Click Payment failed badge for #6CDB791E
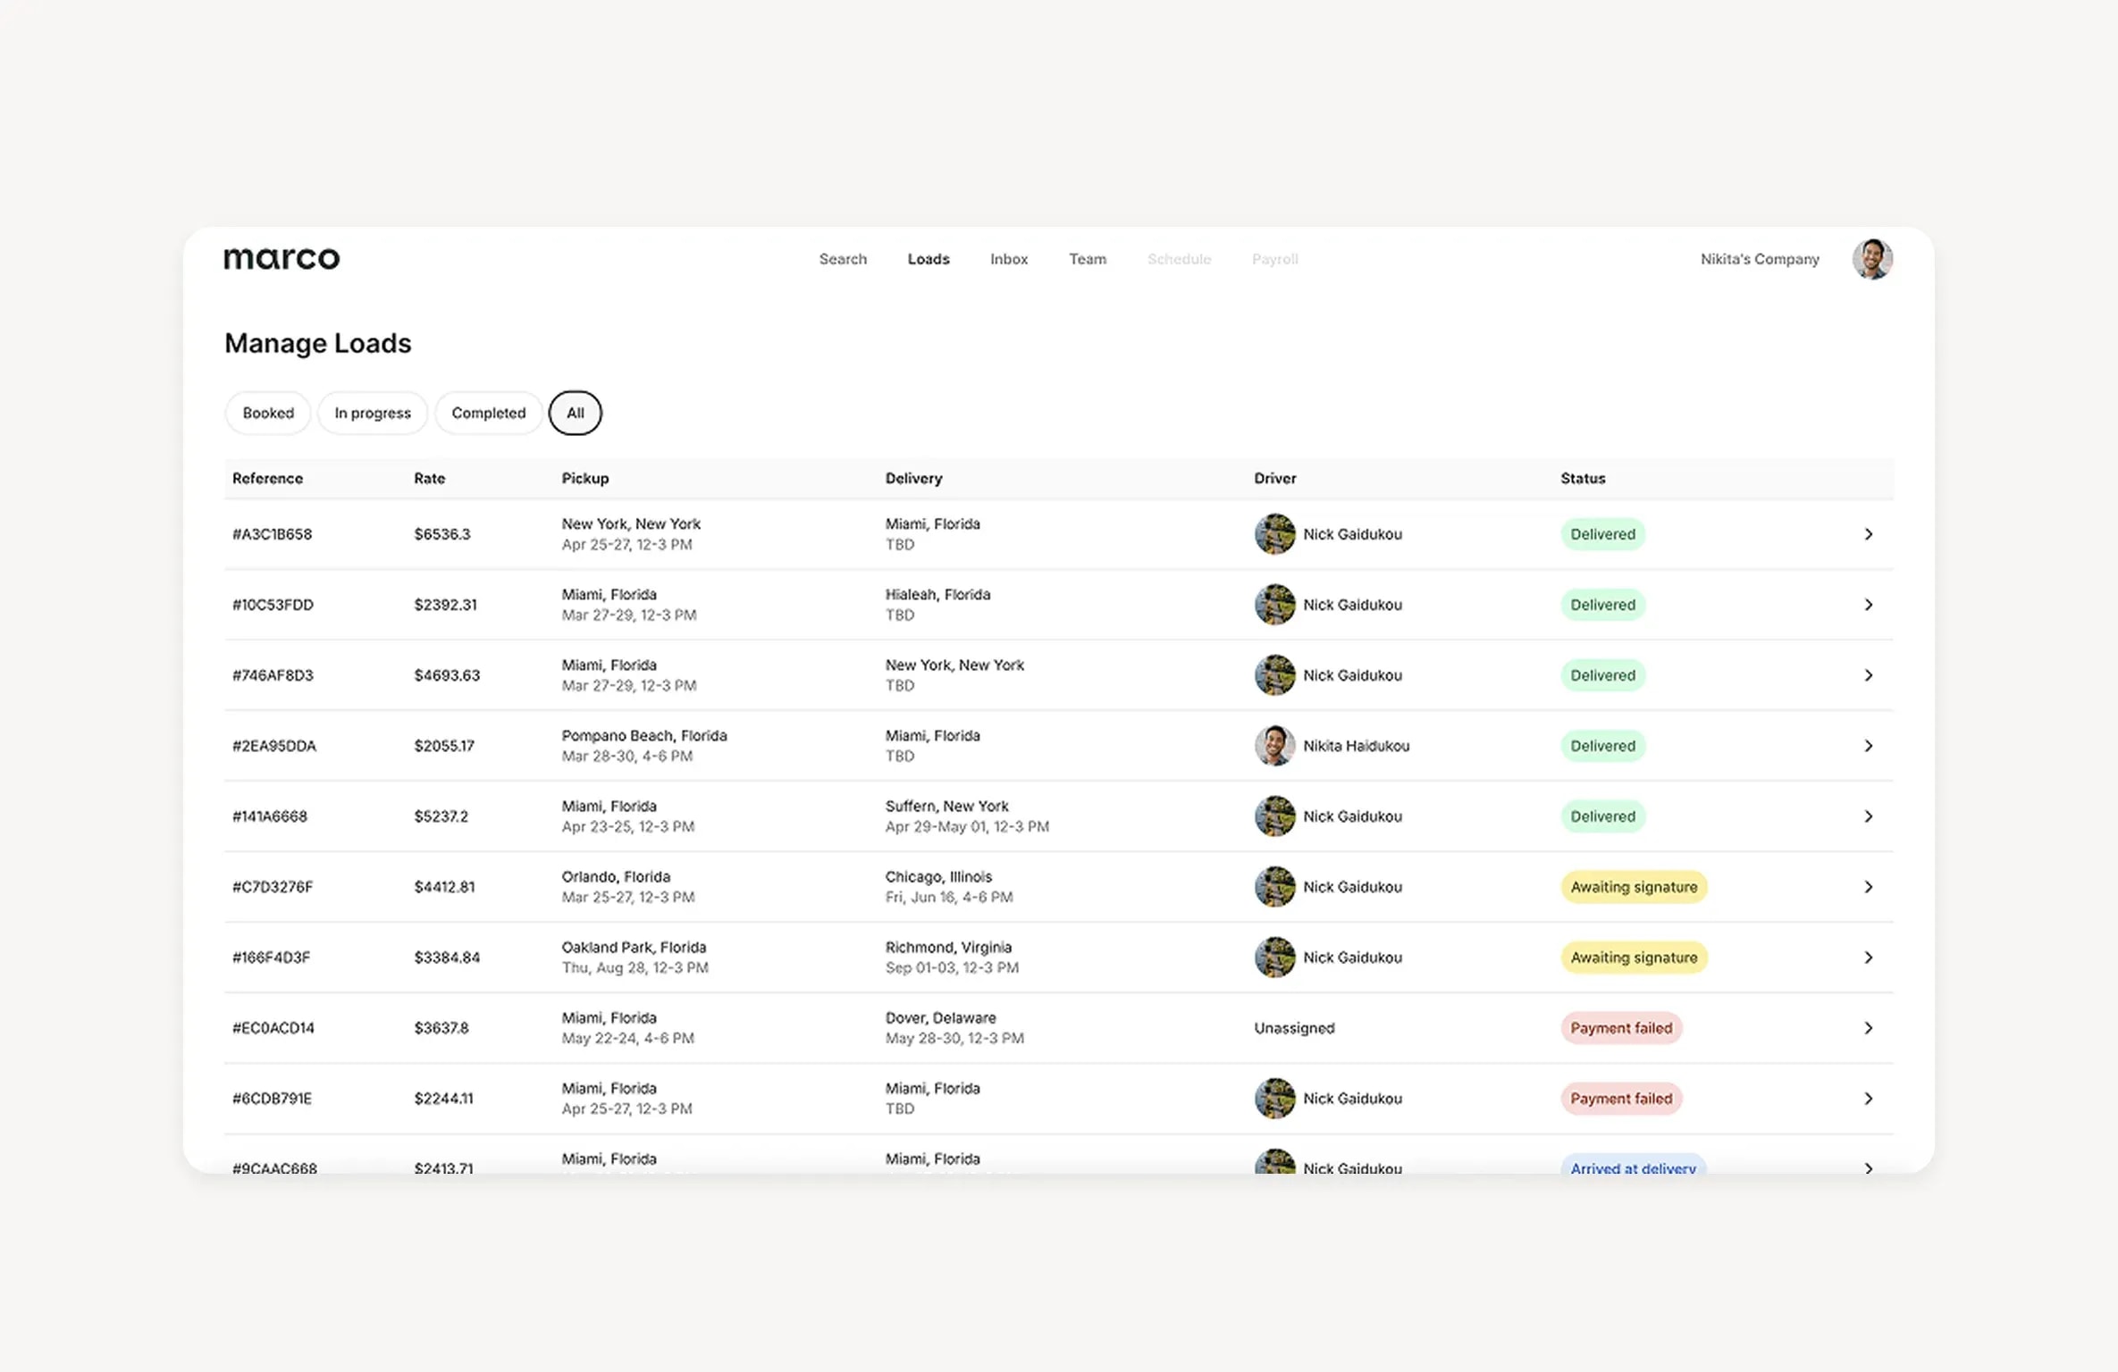Viewport: 2118px width, 1372px height. 1621,1099
